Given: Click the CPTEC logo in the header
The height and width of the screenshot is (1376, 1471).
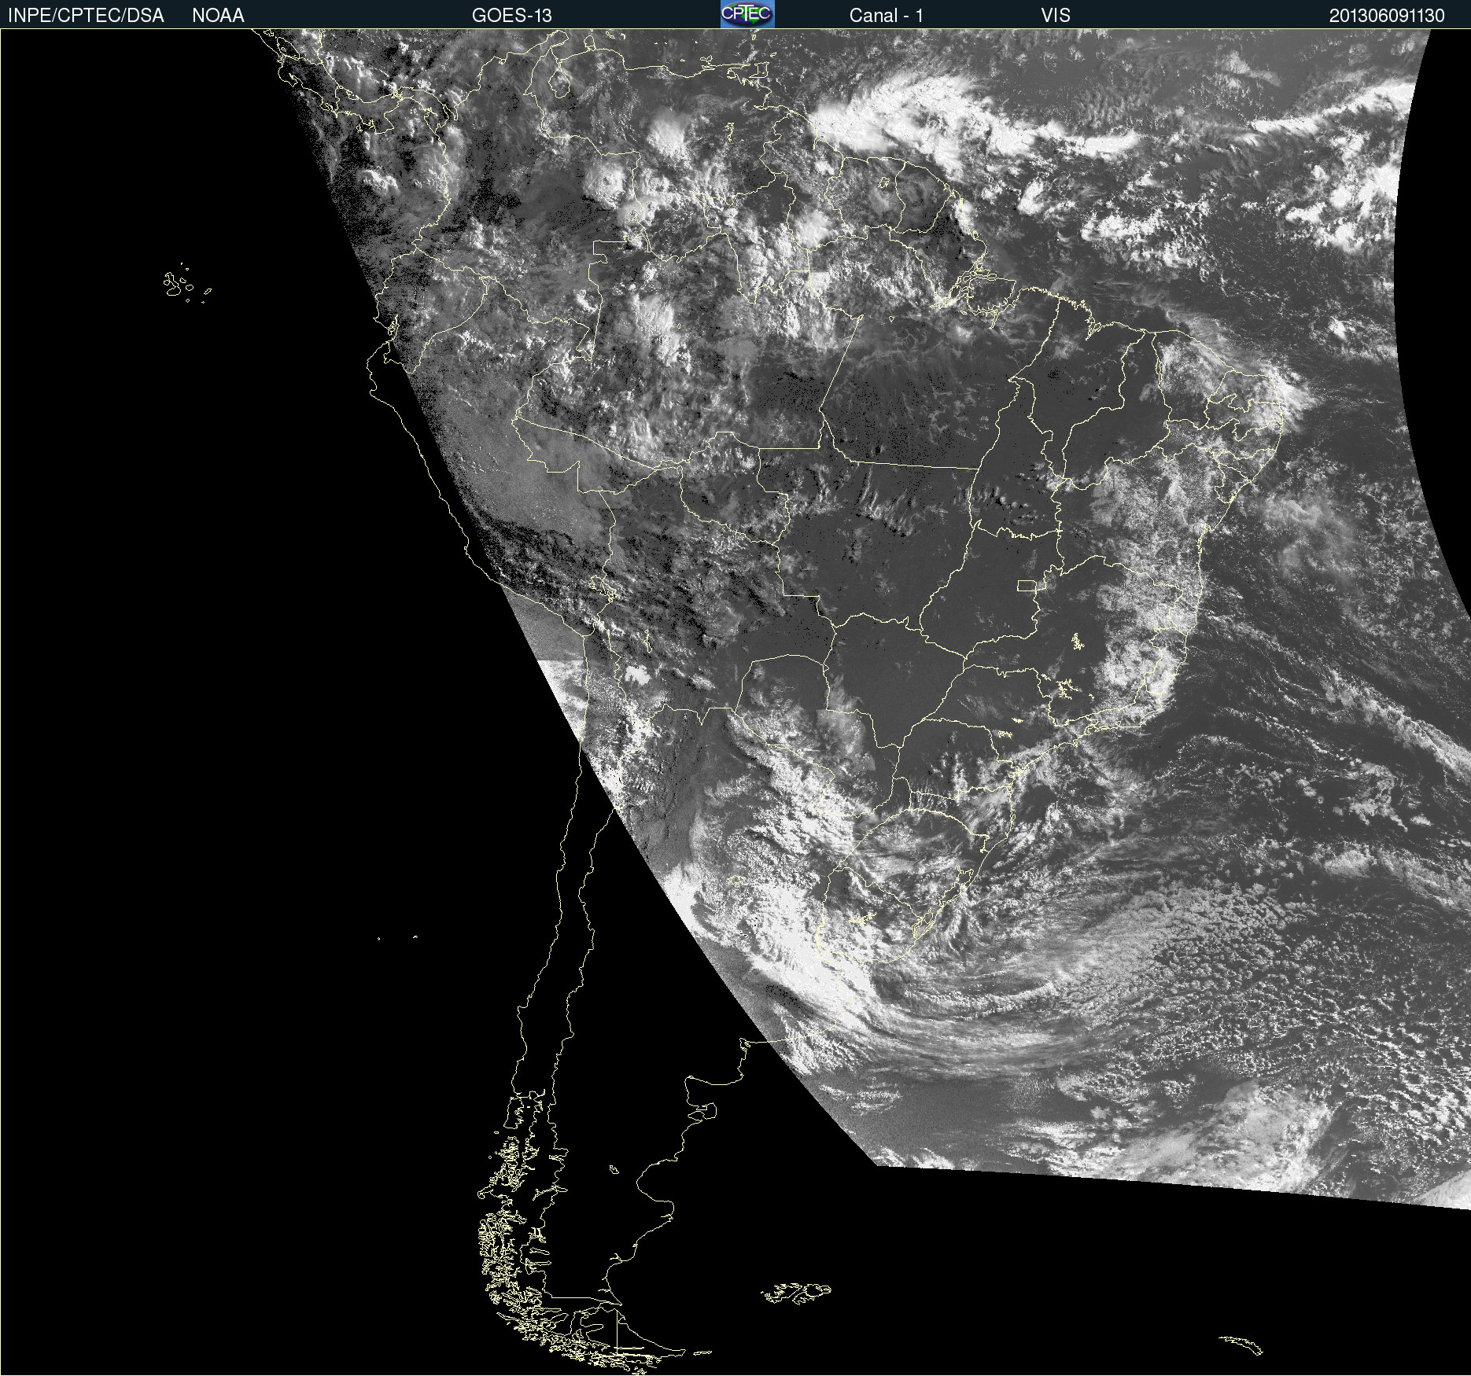Looking at the screenshot, I should [x=747, y=14].
